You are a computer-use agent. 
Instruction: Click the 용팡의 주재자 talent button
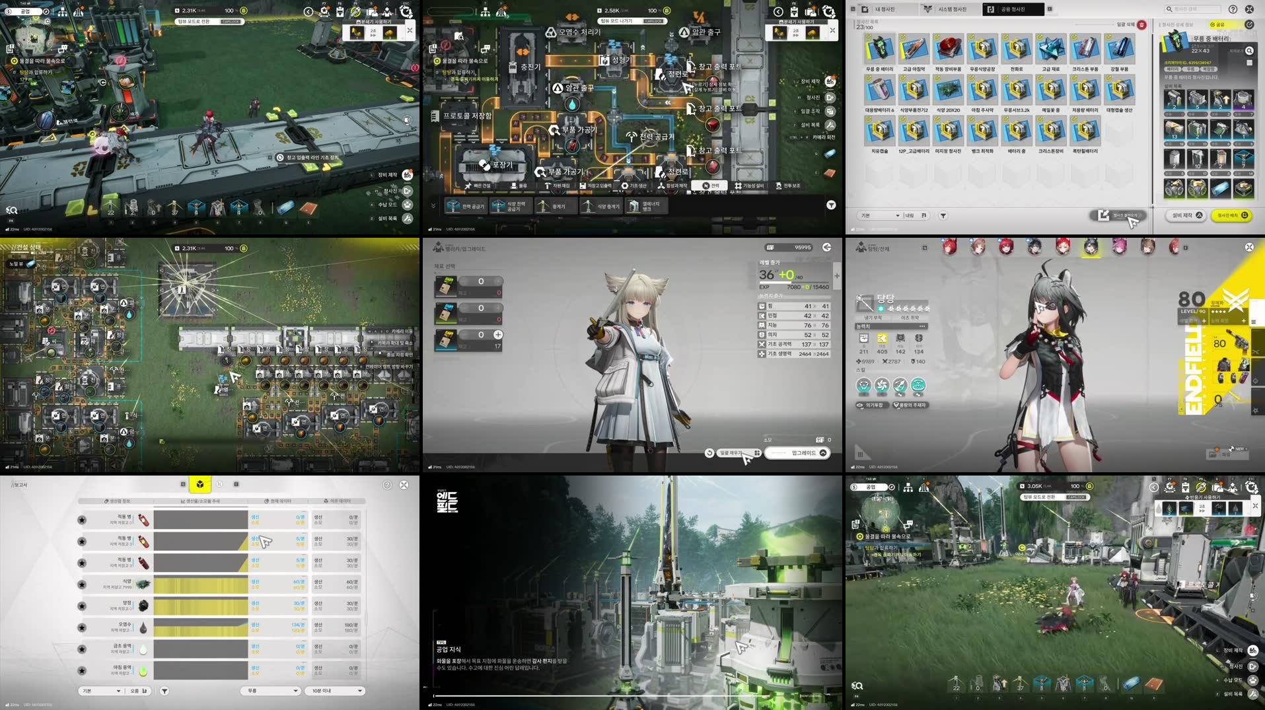910,405
